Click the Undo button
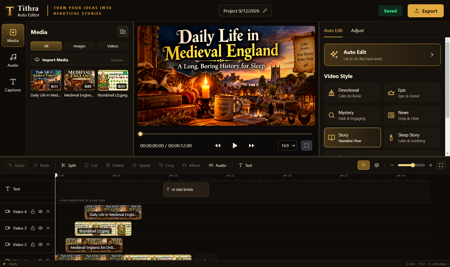 point(16,165)
